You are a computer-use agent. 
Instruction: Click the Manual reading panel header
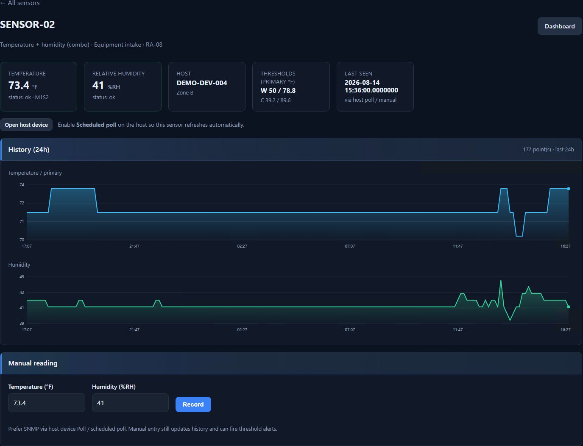(x=291, y=363)
